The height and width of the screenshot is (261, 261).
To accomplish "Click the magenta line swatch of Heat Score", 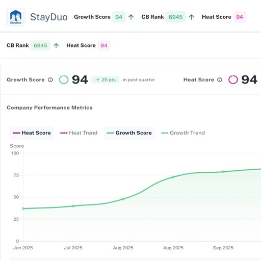I will (16, 133).
